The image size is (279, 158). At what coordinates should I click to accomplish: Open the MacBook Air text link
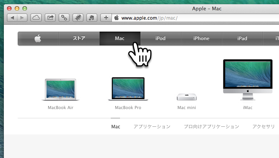coord(61,108)
